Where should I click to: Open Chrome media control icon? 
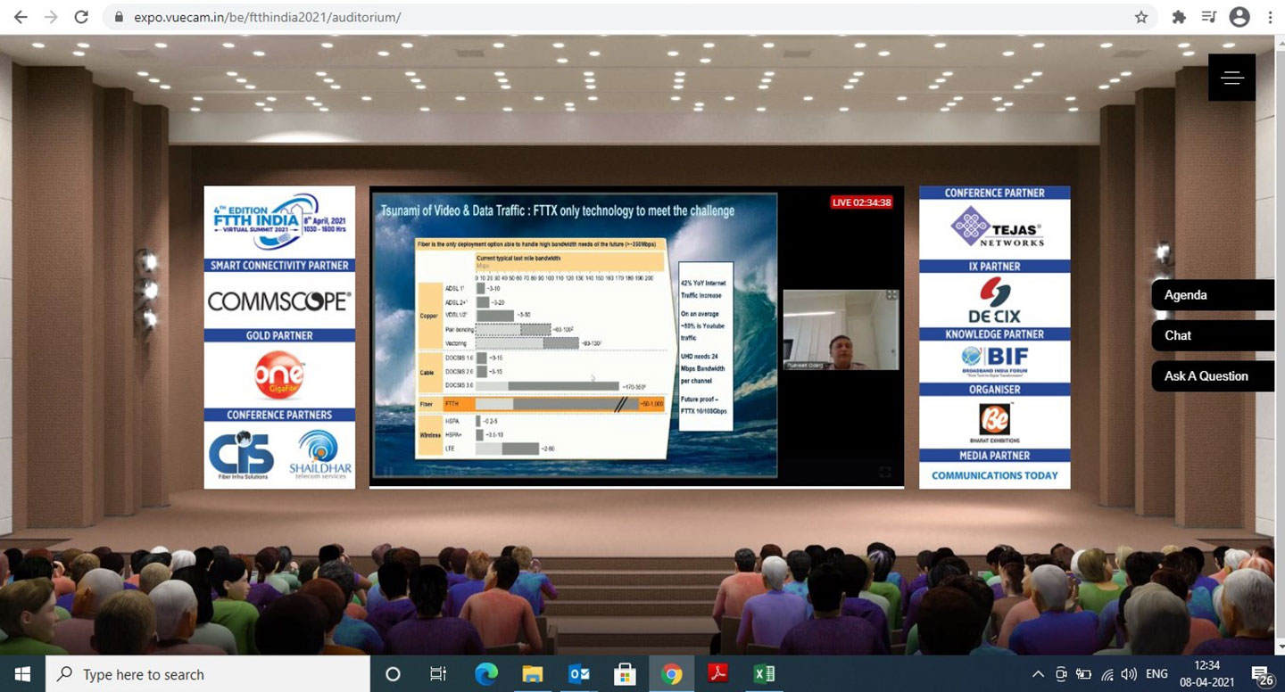[x=1209, y=17]
